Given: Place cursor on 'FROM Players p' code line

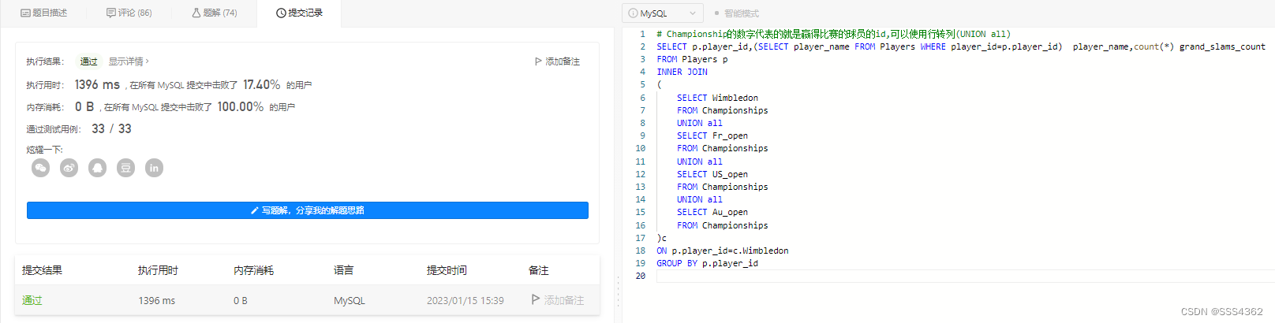Looking at the screenshot, I should tap(693, 59).
